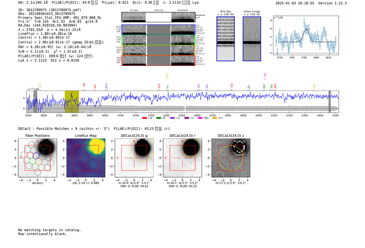Click the blue fiber circle in Fiber Positions
This screenshot has width=365, height=248.
(36, 155)
